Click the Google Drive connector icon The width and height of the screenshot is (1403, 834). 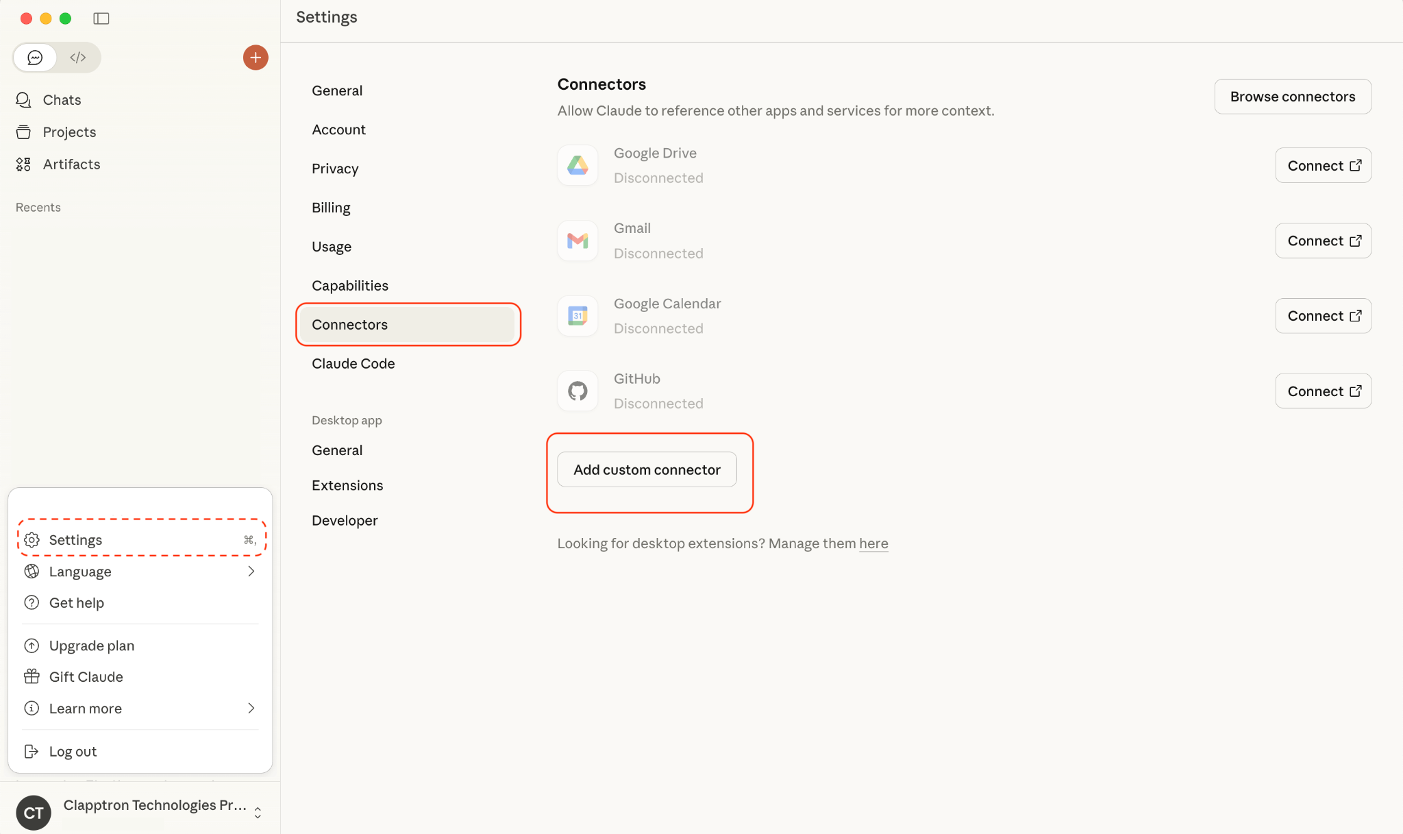(x=578, y=165)
